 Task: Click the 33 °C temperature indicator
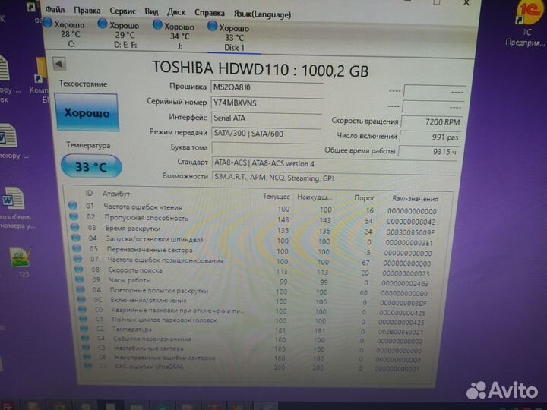click(91, 166)
